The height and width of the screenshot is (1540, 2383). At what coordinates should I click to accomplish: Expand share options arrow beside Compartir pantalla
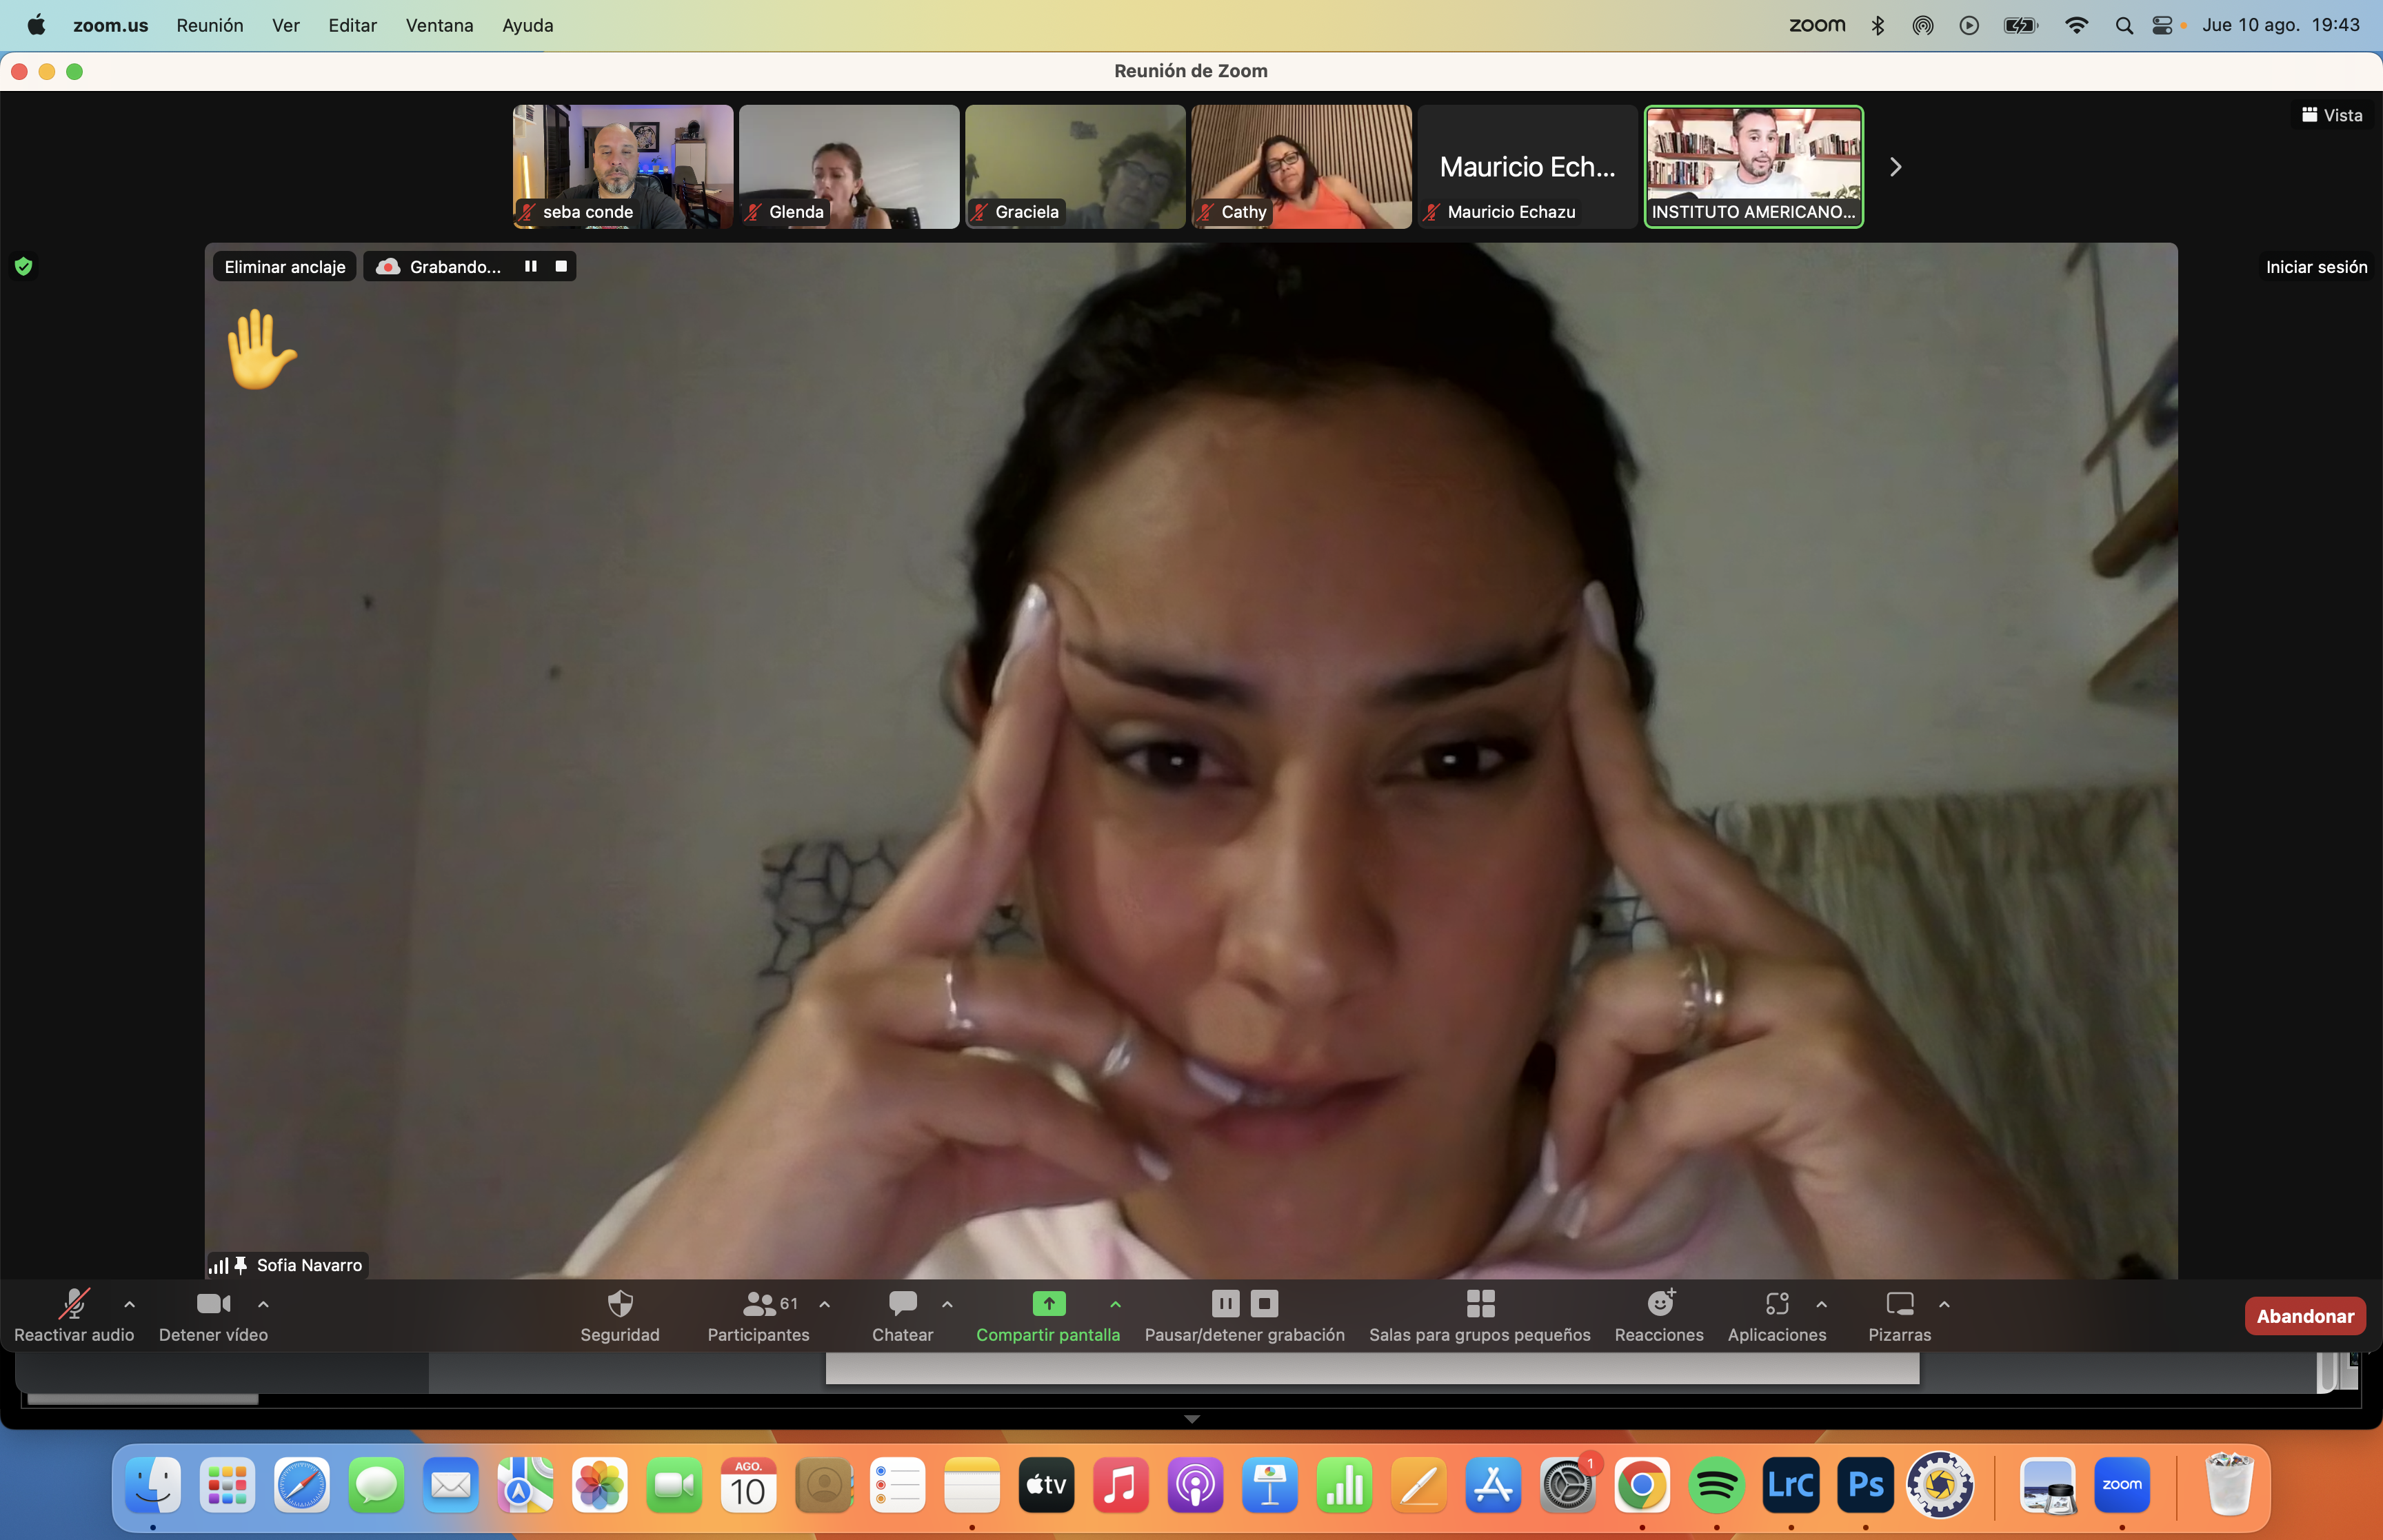[1116, 1304]
